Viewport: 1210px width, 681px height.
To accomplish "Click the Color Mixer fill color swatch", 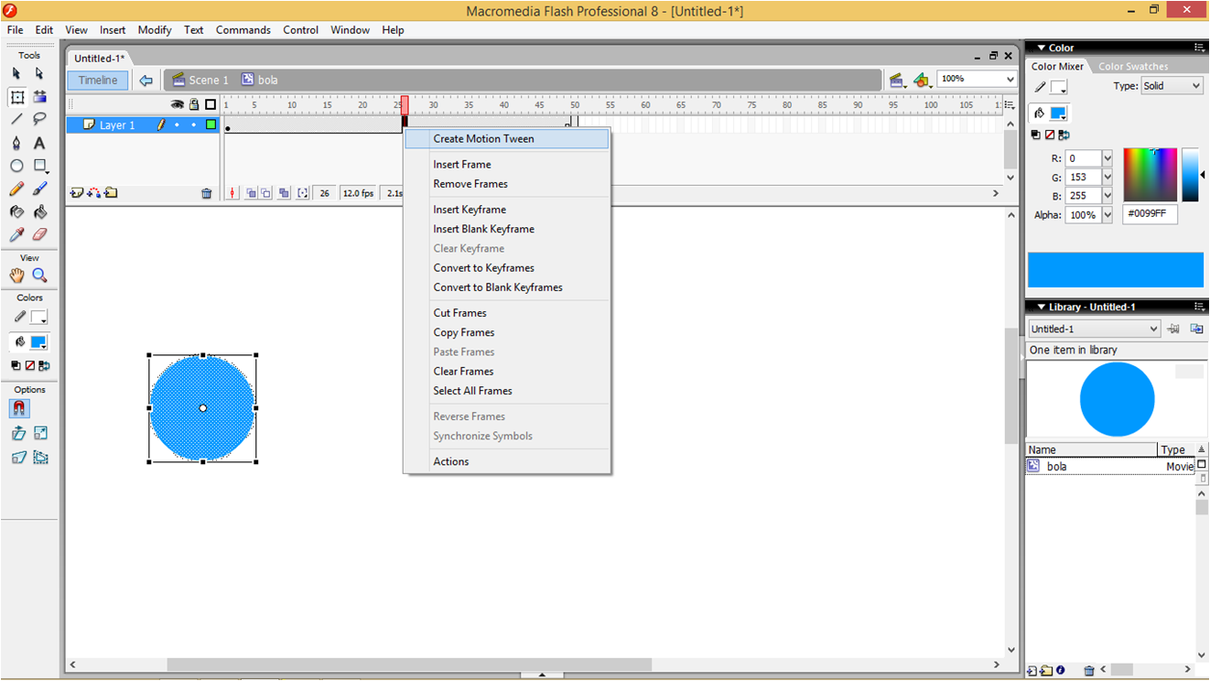I will pos(1058,113).
